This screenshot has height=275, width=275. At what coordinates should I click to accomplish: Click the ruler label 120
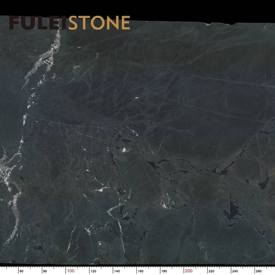point(93,271)
